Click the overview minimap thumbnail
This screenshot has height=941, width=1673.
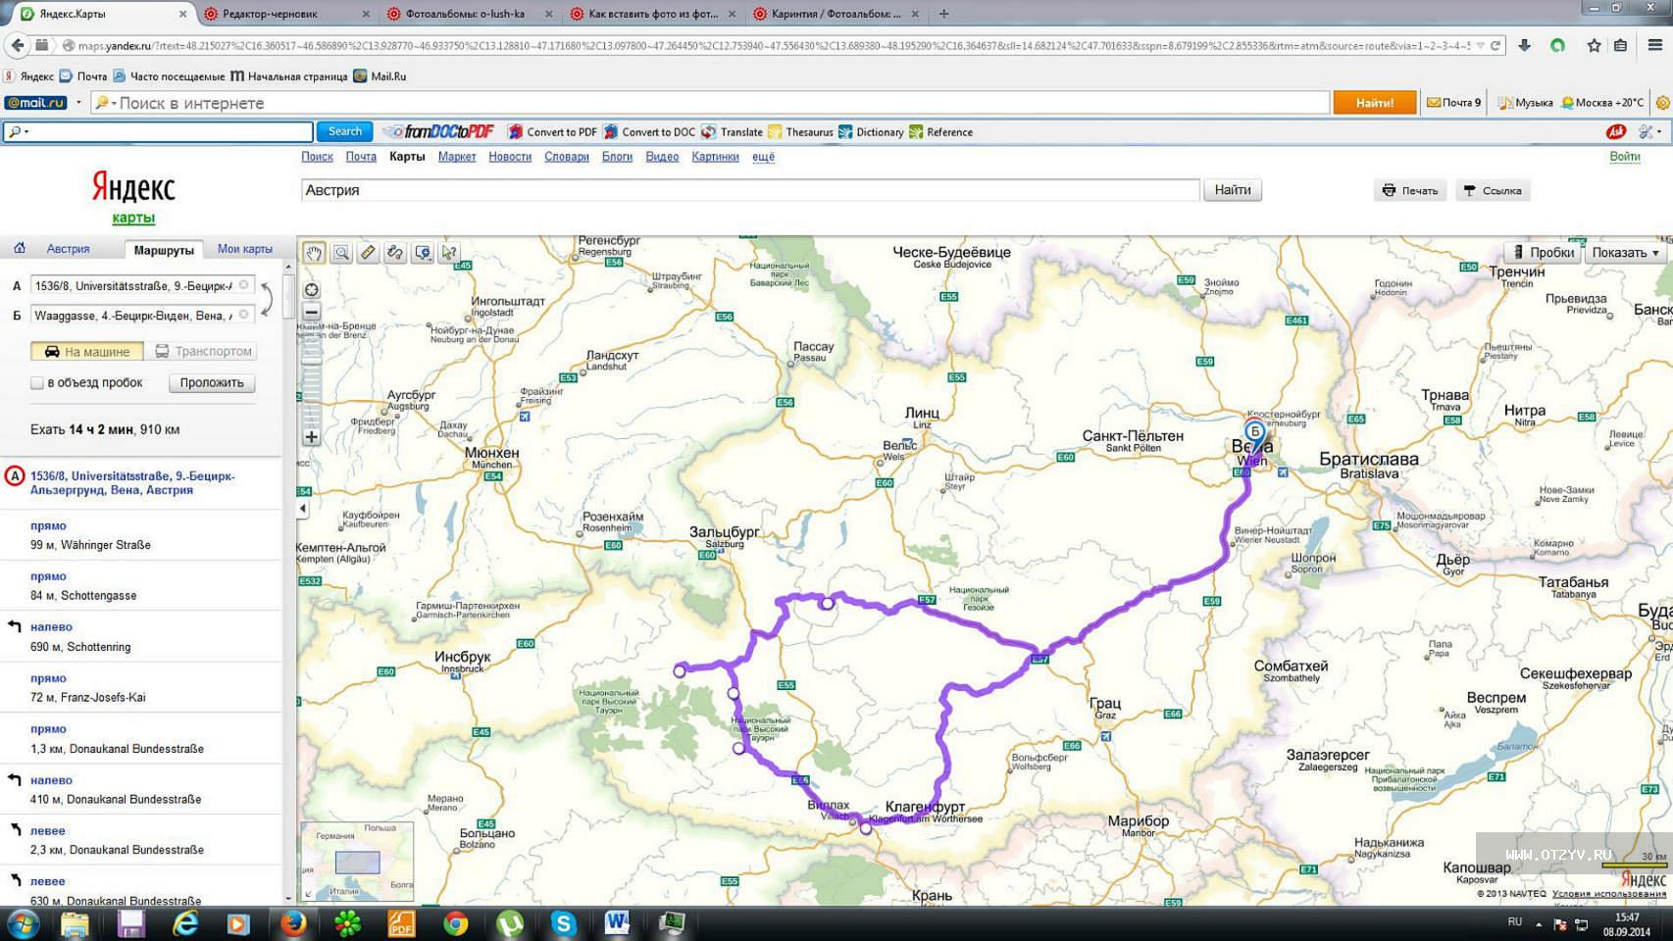pos(358,861)
